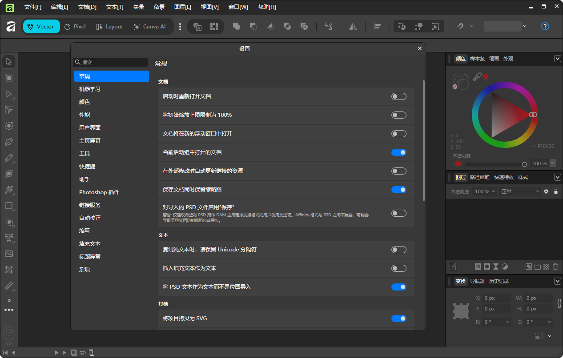The height and width of the screenshot is (358, 563).
Task: Select the Vector Brush tool
Action: pyautogui.click(x=9, y=174)
